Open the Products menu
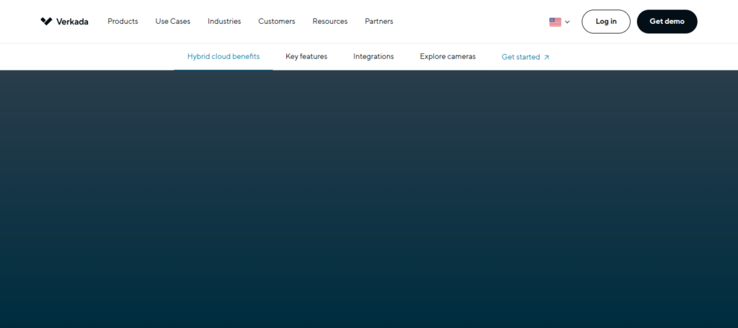This screenshot has width=738, height=328. 123,21
